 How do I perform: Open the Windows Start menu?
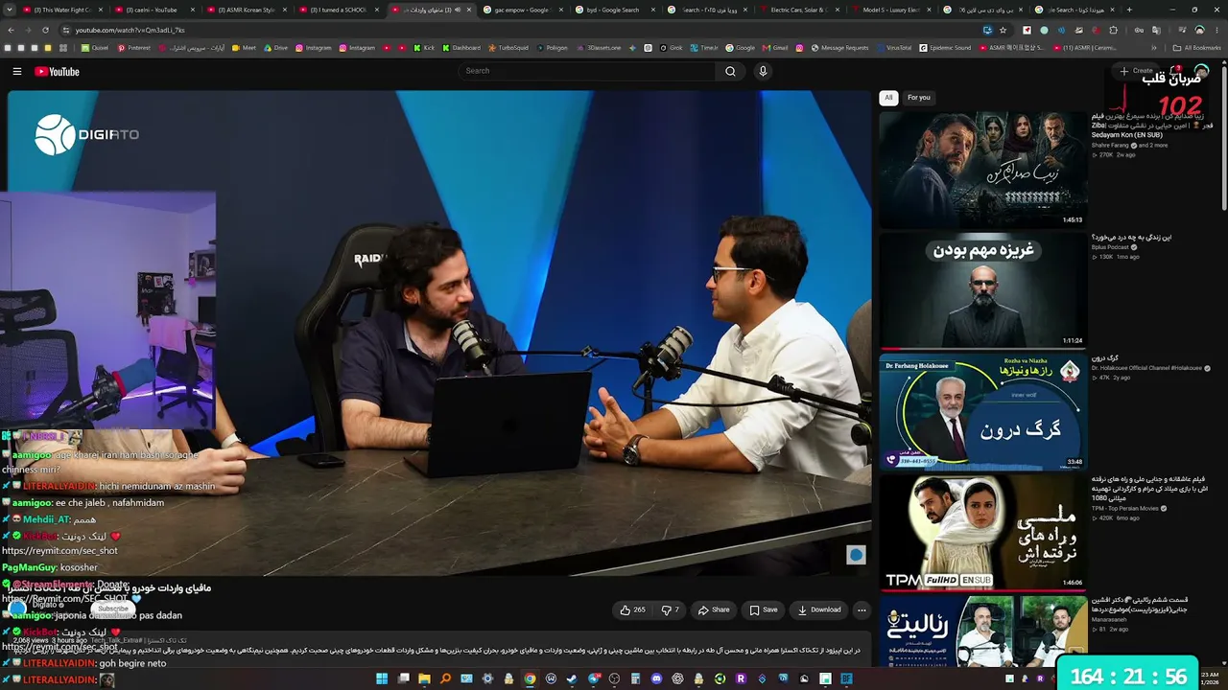point(381,679)
